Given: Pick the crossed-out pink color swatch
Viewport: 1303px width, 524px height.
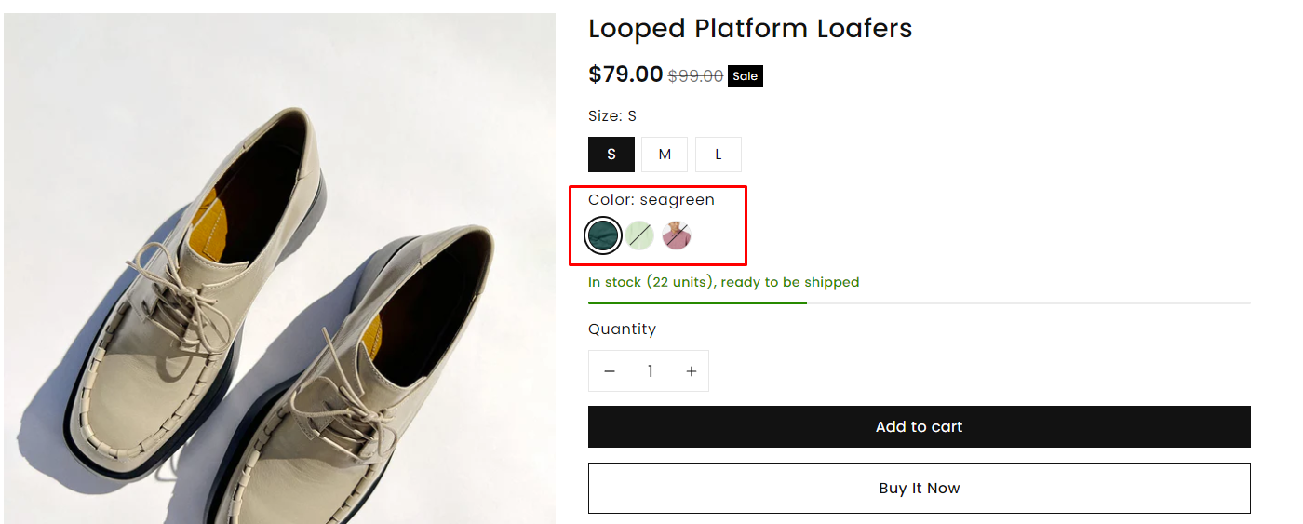Looking at the screenshot, I should (676, 235).
